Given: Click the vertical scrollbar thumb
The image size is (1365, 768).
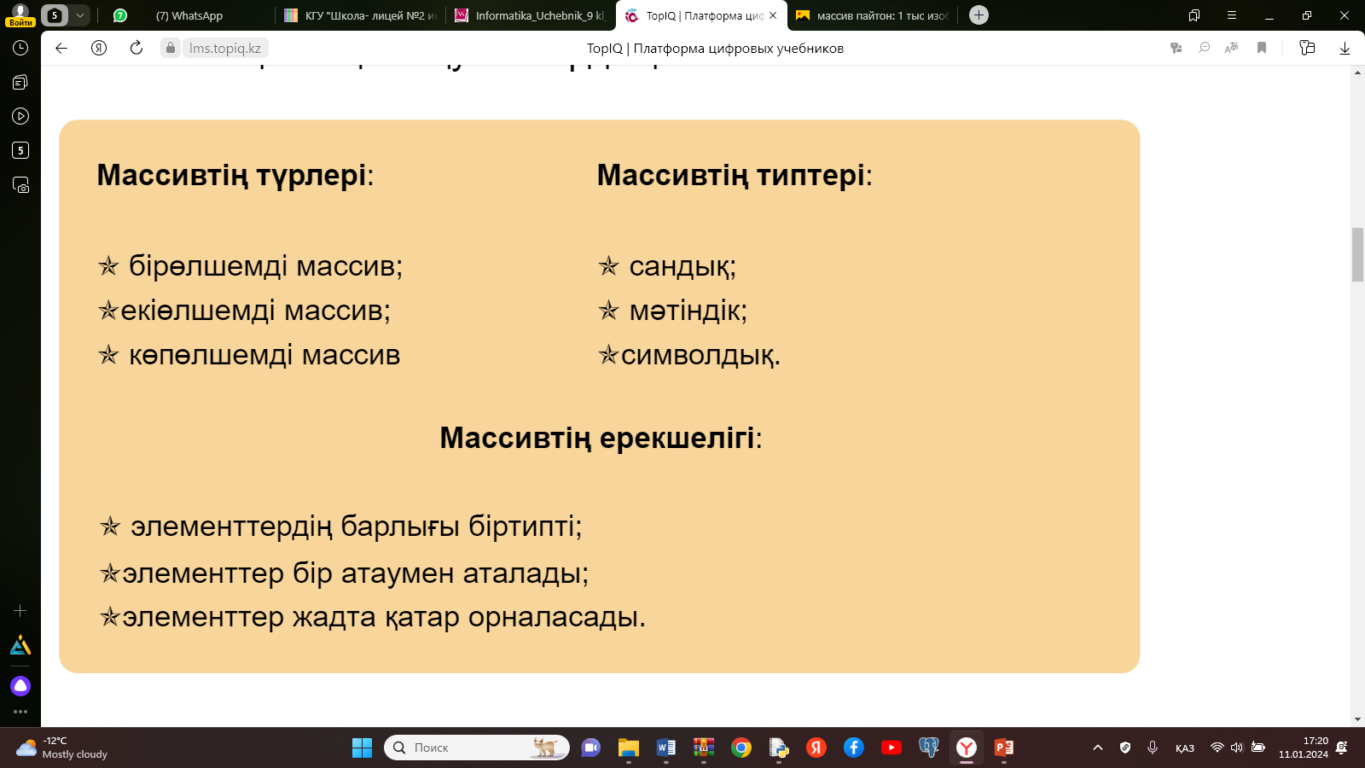Looking at the screenshot, I should (1357, 254).
